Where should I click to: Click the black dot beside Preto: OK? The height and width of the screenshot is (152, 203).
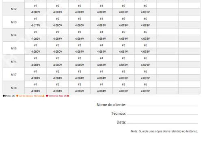pyautogui.click(x=4, y=96)
